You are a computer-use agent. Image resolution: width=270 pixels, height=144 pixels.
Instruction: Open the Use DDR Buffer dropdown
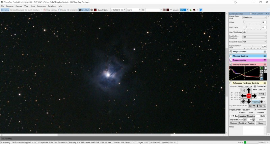tap(254, 32)
